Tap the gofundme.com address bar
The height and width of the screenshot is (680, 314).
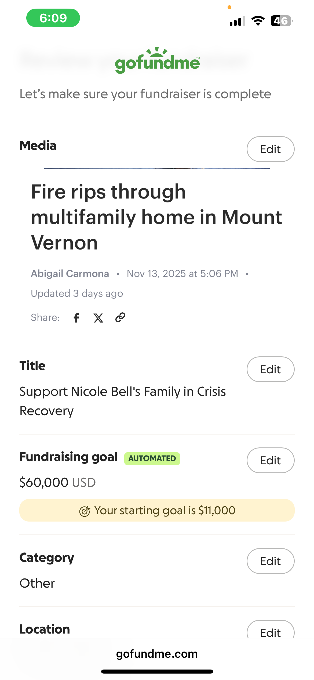coord(157,654)
